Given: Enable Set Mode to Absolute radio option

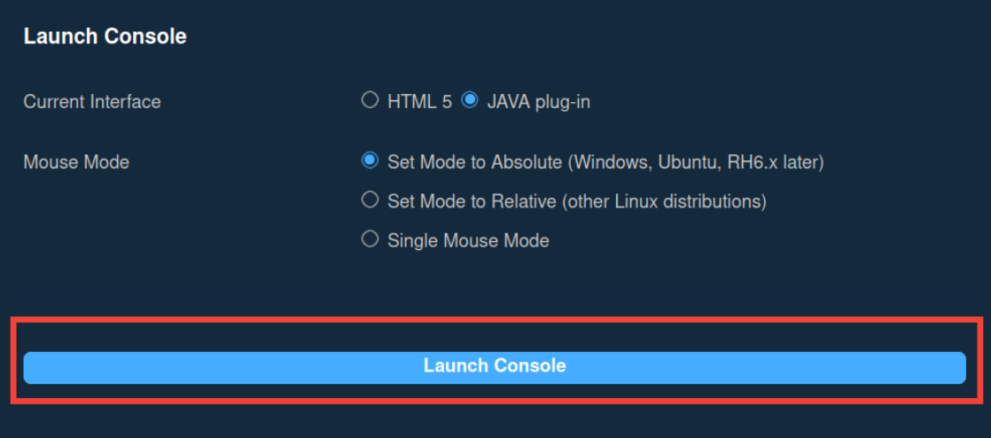Looking at the screenshot, I should (x=370, y=160).
